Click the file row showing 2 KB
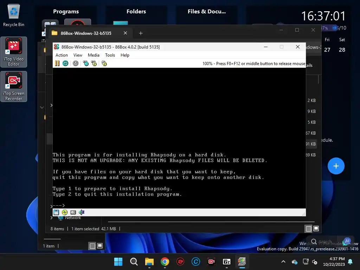 pyautogui.click(x=311, y=100)
